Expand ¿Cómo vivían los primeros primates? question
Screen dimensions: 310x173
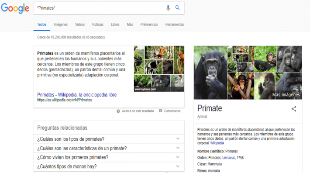click(109, 157)
